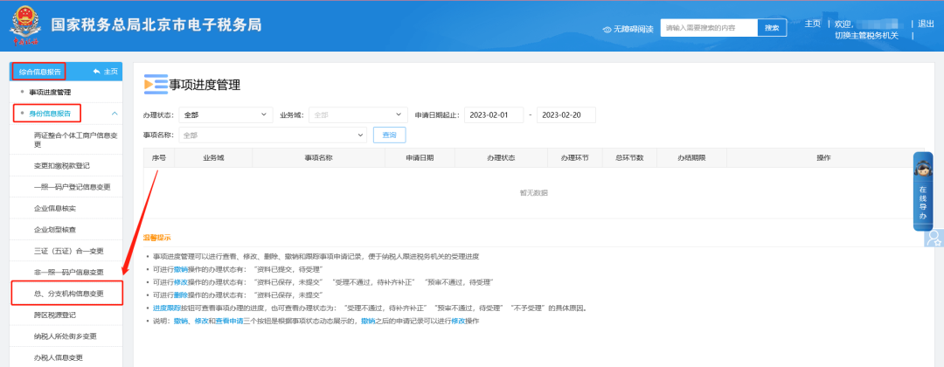Click the 主页 back-arrow icon in sidebar header
The width and height of the screenshot is (944, 367).
pos(96,72)
